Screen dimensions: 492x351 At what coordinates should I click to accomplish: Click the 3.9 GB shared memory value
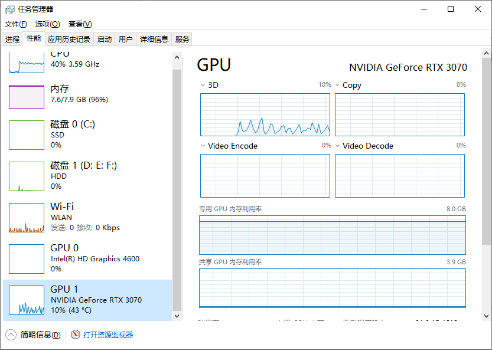pos(456,262)
